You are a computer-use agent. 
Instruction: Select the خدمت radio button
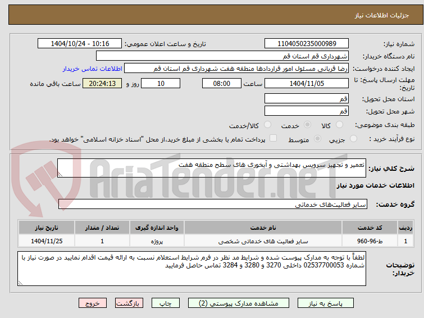[x=307, y=125]
